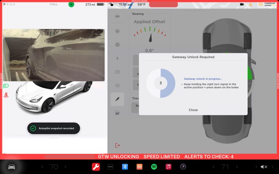Dismiss the Autopilot snapshot recorded notification

click(53, 128)
